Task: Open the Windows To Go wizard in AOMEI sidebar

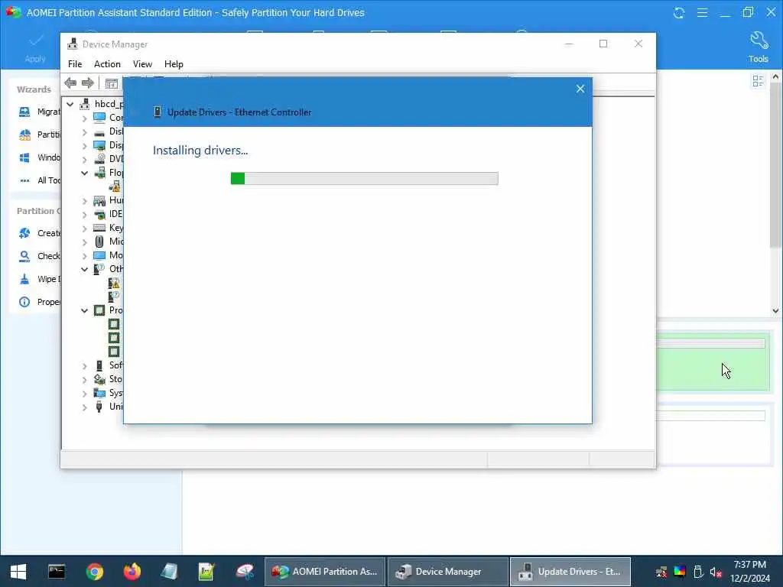Action: coord(39,157)
